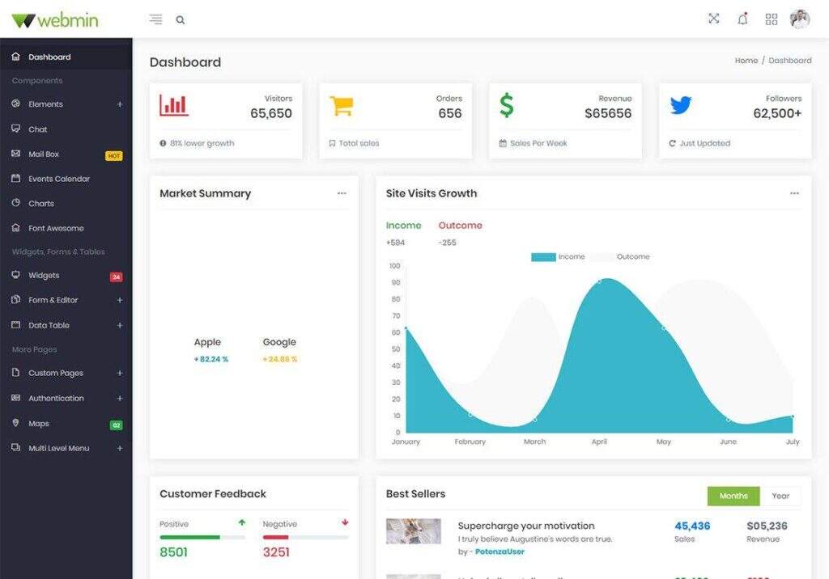Click the yellow shopping cart icon
Viewport: 829px width, 579px height.
(341, 106)
